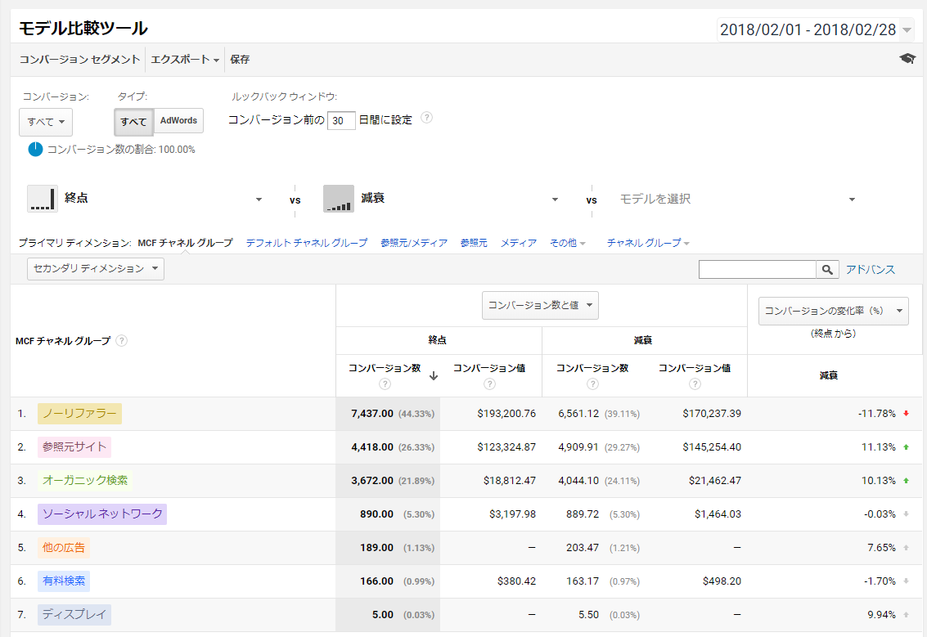The height and width of the screenshot is (637, 927).
Task: Click help icon next to MCF チャネル グループ header
Action: click(121, 341)
